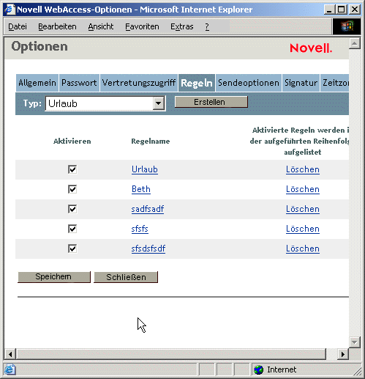Open the ? help menu

(x=207, y=26)
